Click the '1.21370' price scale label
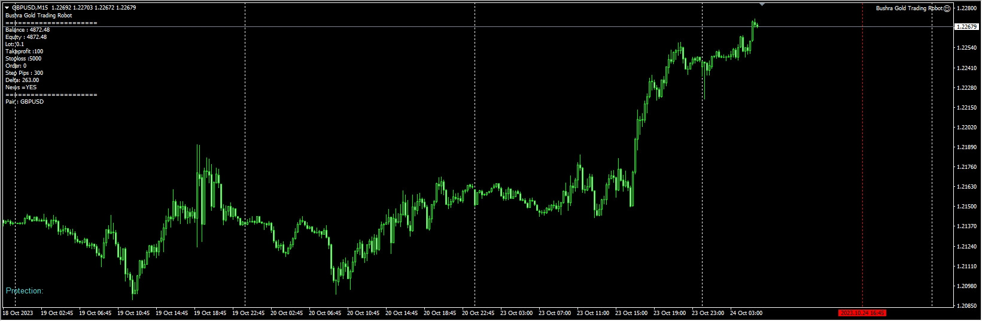Screen dimensions: 982x321 tap(966, 226)
